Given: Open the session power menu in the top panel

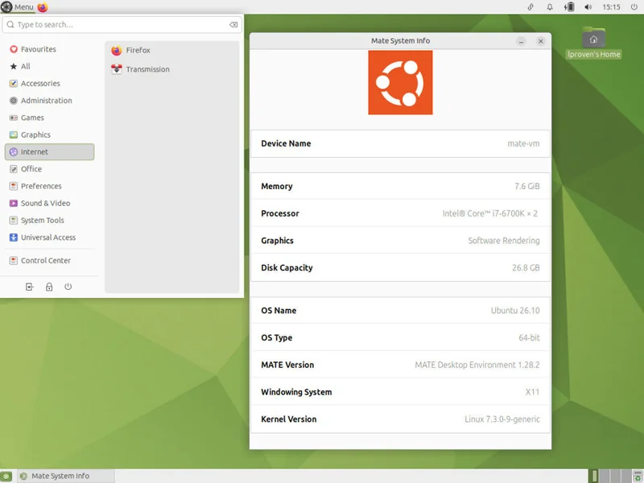Looking at the screenshot, I should click(x=634, y=7).
